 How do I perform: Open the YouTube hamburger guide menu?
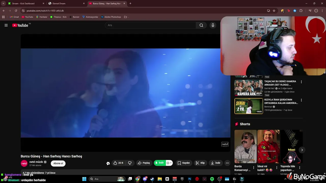[x=6, y=25]
